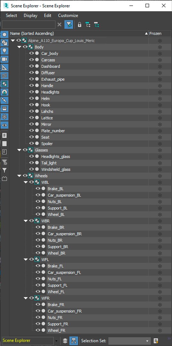The height and width of the screenshot is (346, 172).
Task: Toggle the Display Space Warps wave icon
Action: pos(4,76)
